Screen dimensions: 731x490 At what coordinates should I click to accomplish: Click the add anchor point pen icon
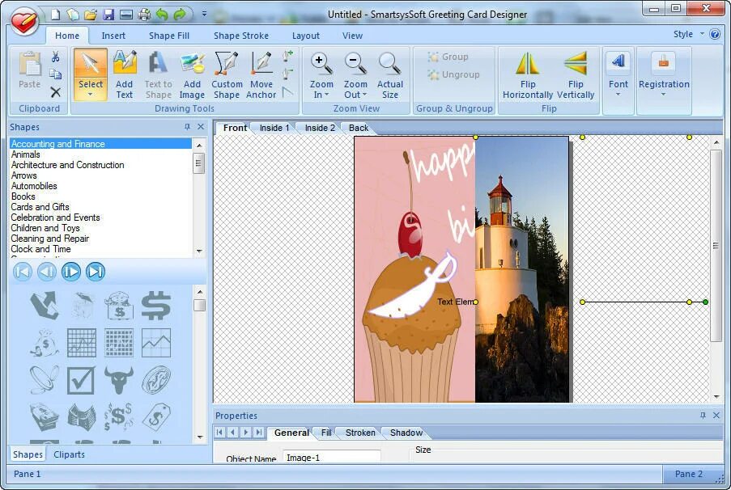click(287, 57)
